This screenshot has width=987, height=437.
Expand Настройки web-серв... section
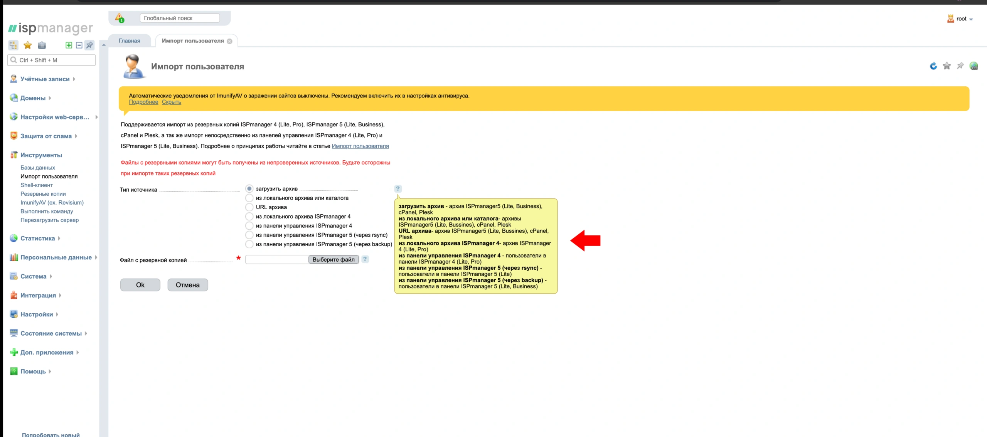click(x=55, y=117)
